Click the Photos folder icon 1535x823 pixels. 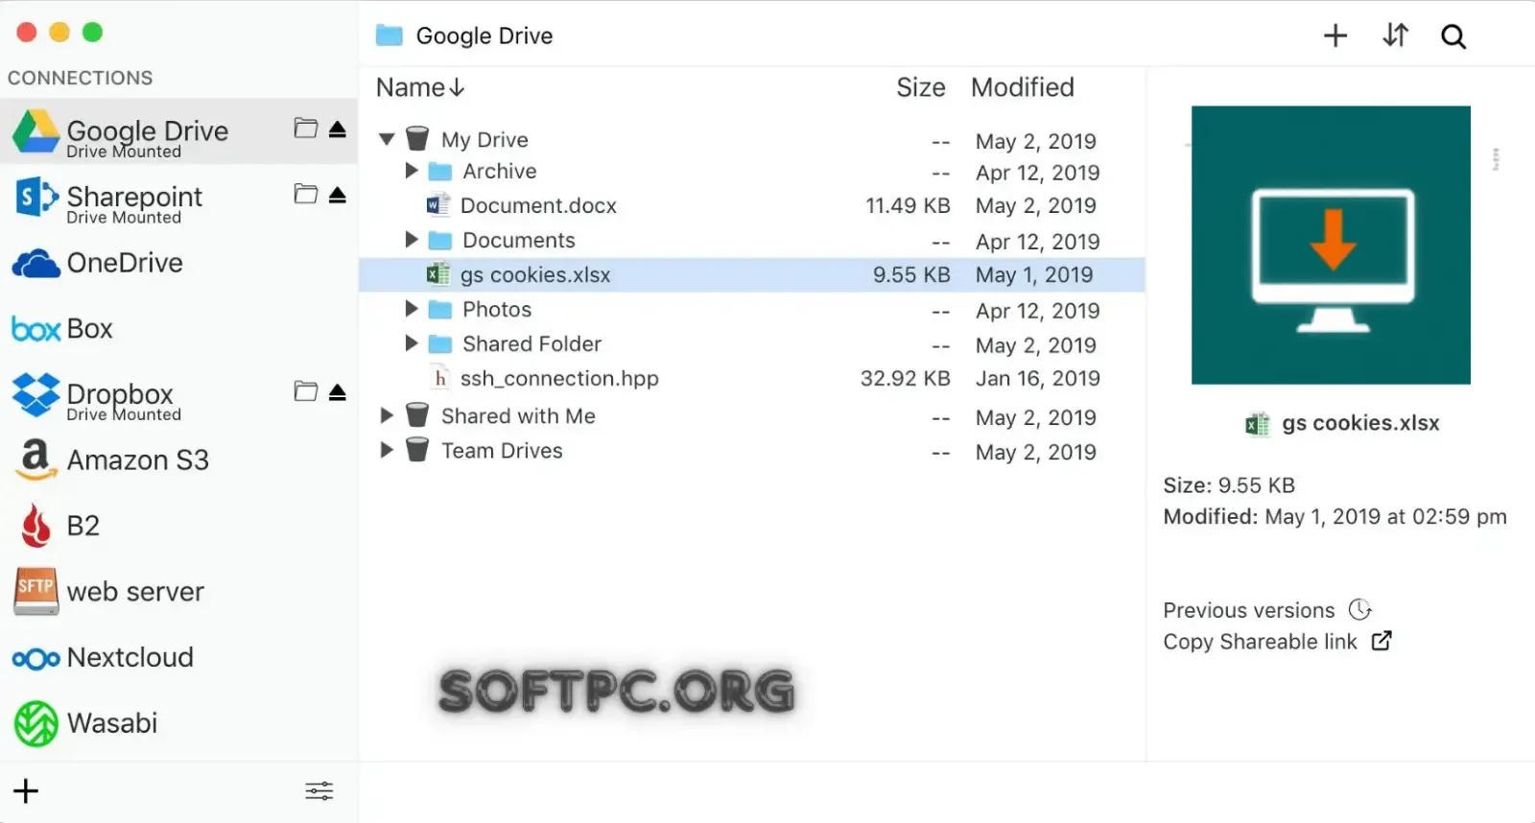(x=440, y=309)
